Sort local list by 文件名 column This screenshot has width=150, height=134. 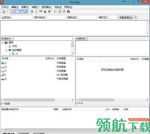(x=20, y=58)
